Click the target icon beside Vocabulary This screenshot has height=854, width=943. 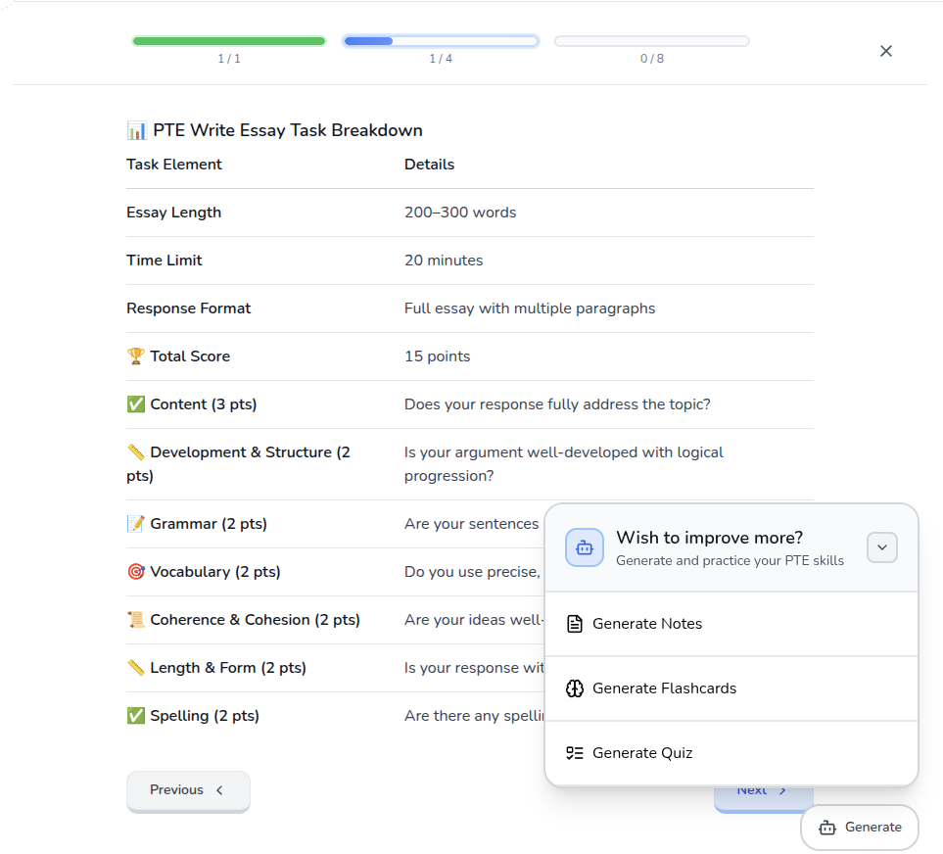click(x=136, y=572)
